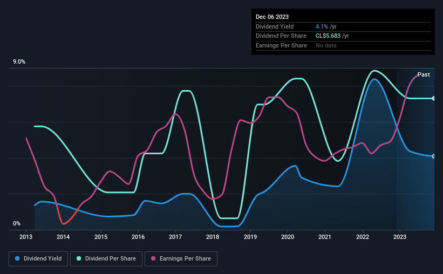Click the Dec 06 2023 tooltip date
Viewport: 443px width, 274px height.
(x=272, y=17)
